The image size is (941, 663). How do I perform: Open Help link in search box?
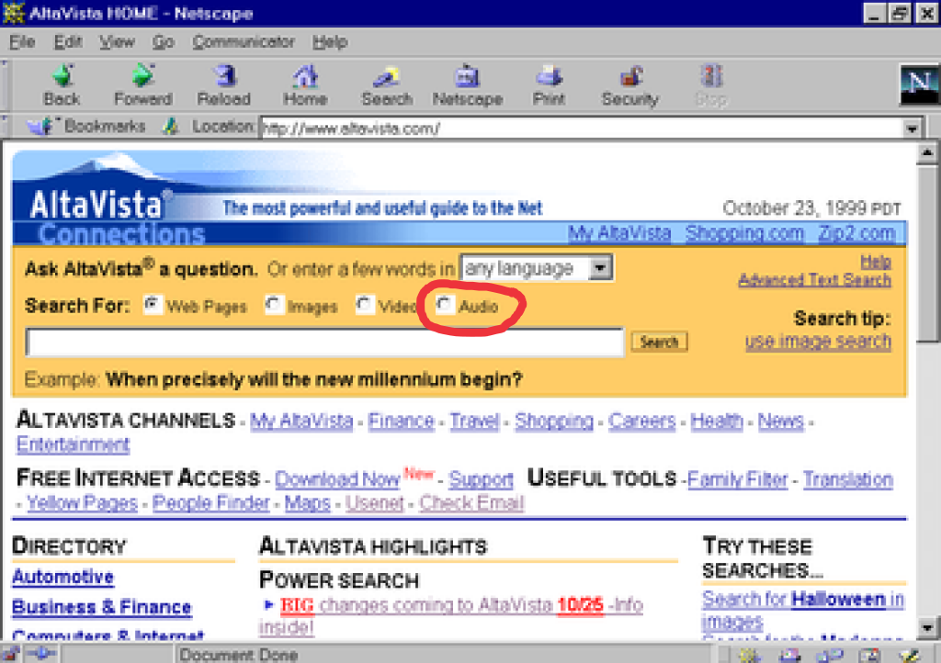[876, 262]
